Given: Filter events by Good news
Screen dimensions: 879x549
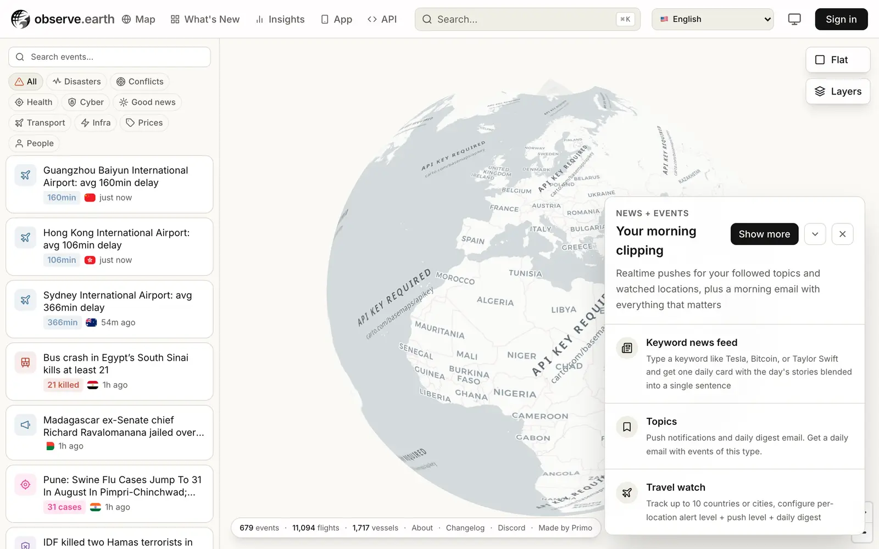Looking at the screenshot, I should coord(147,102).
